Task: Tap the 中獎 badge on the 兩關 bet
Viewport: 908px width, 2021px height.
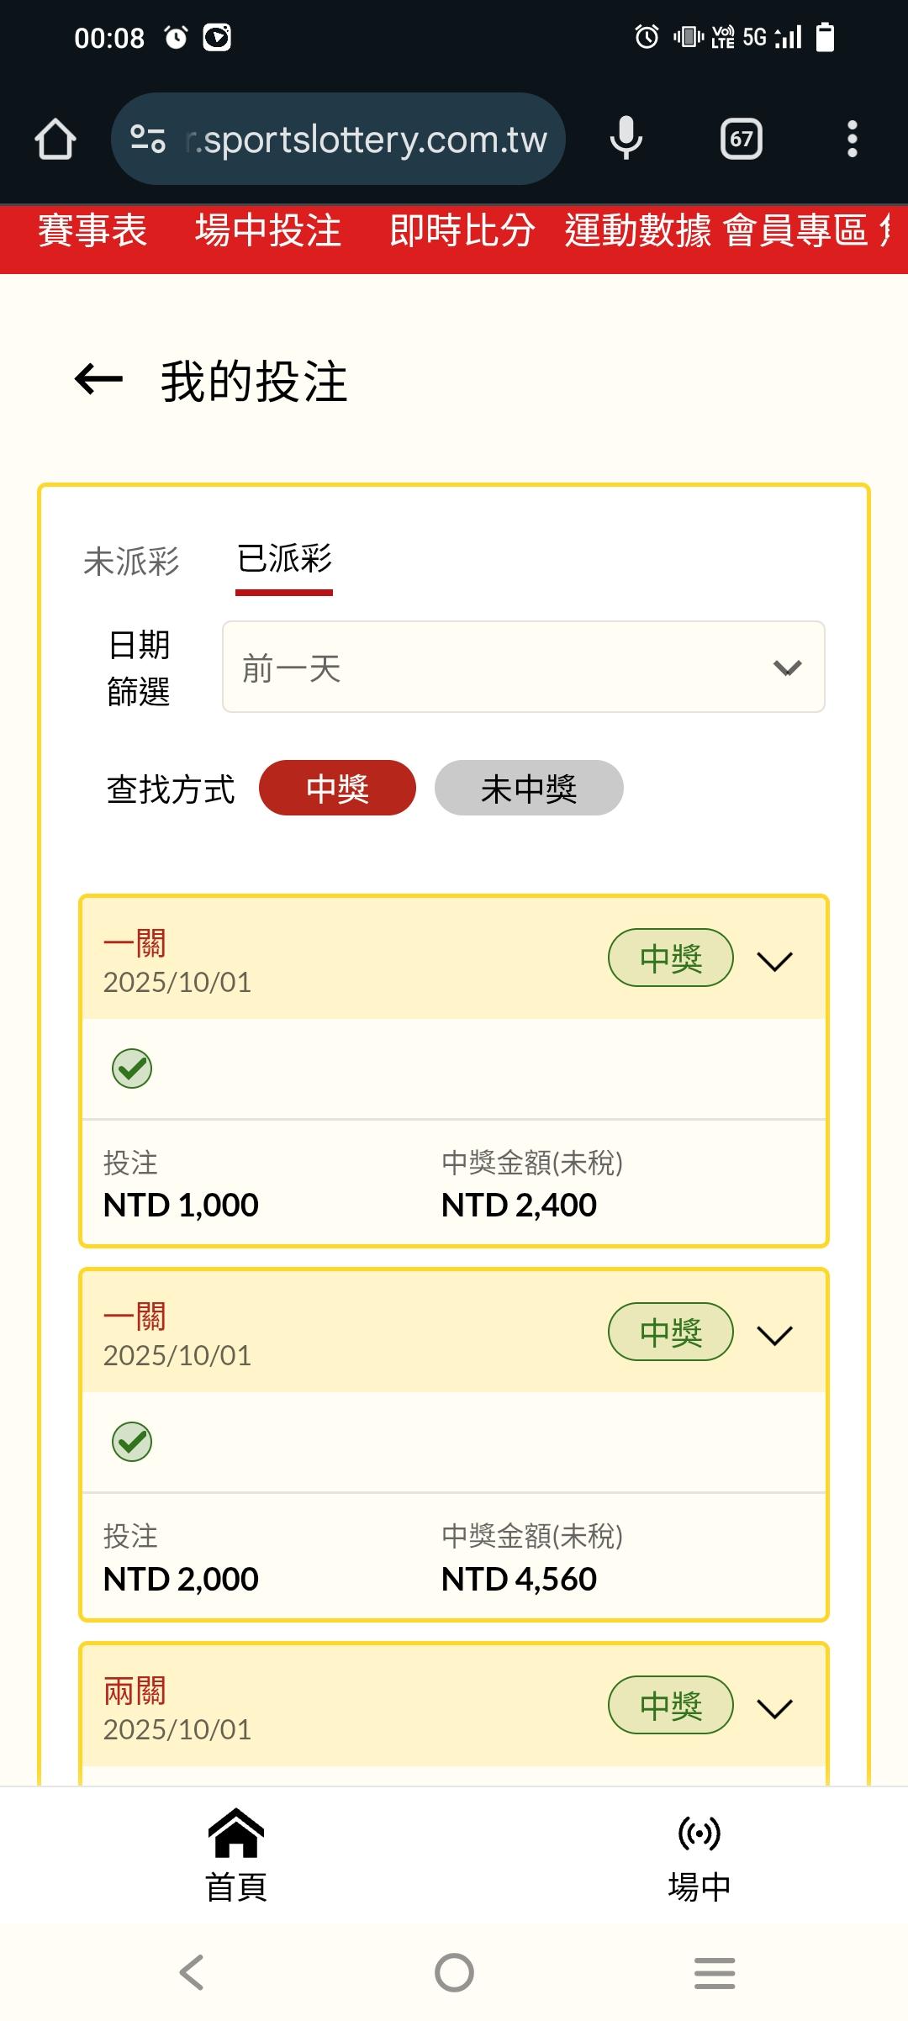Action: point(670,1706)
